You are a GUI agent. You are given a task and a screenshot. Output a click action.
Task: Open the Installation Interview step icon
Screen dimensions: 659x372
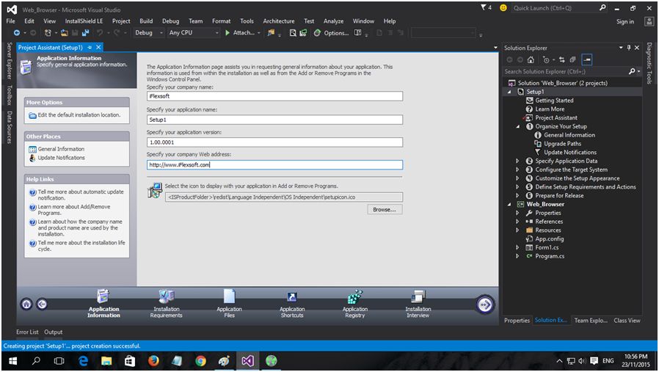pos(418,297)
